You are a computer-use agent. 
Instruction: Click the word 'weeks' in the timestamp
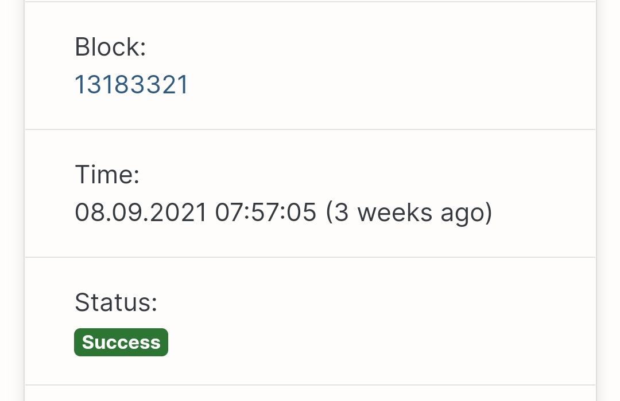(x=394, y=213)
